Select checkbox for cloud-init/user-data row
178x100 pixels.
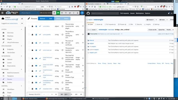click(x=29, y=58)
